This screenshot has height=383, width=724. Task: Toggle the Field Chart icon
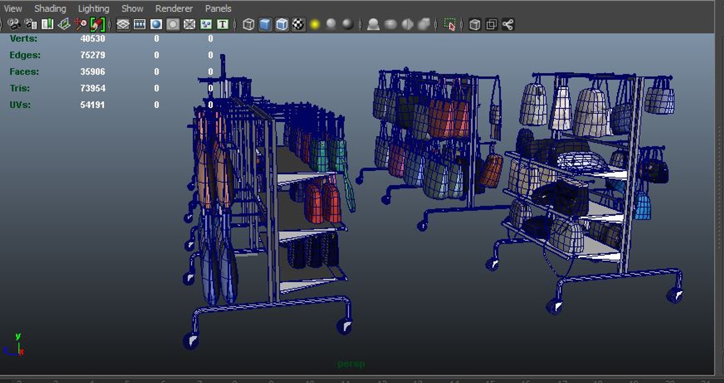[x=189, y=24]
